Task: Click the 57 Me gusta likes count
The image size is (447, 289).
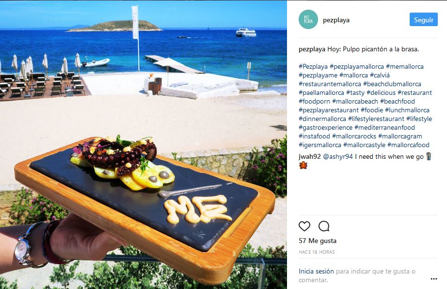Action: [x=318, y=241]
